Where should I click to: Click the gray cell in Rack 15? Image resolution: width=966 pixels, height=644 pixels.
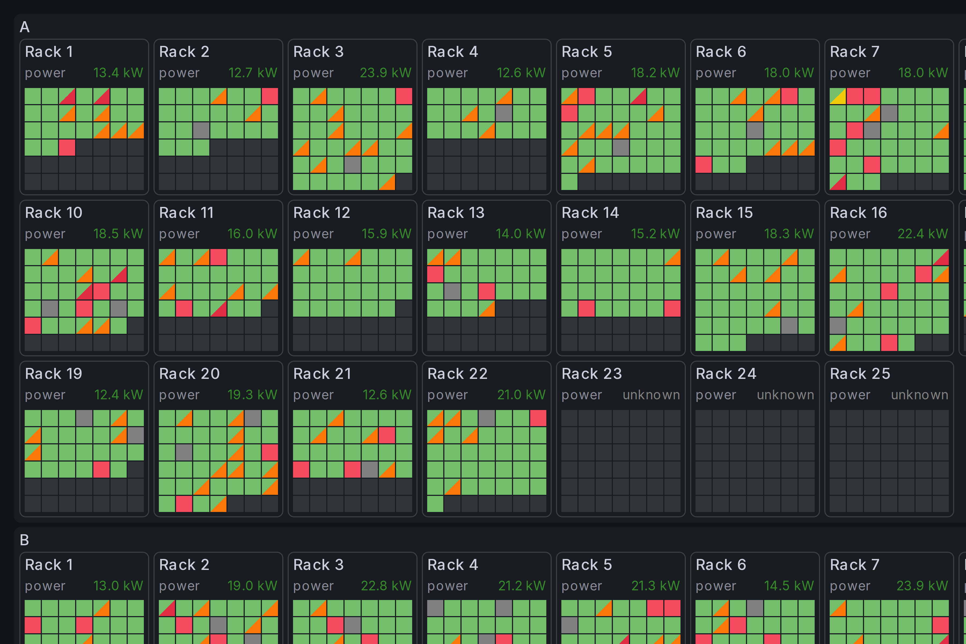tap(789, 326)
